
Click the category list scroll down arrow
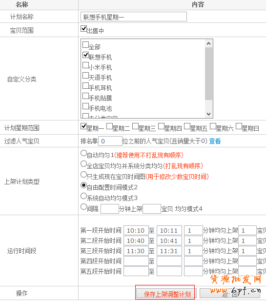point(208,114)
